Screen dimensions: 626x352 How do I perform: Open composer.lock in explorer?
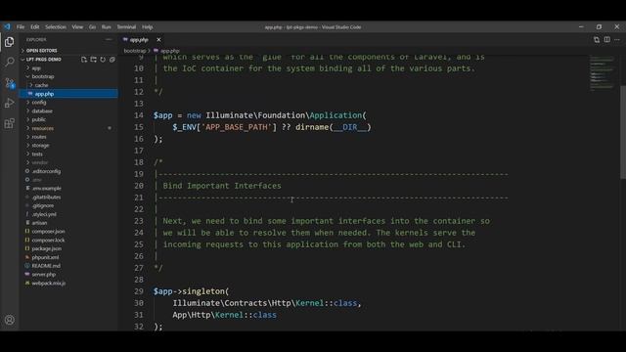[x=68, y=241]
